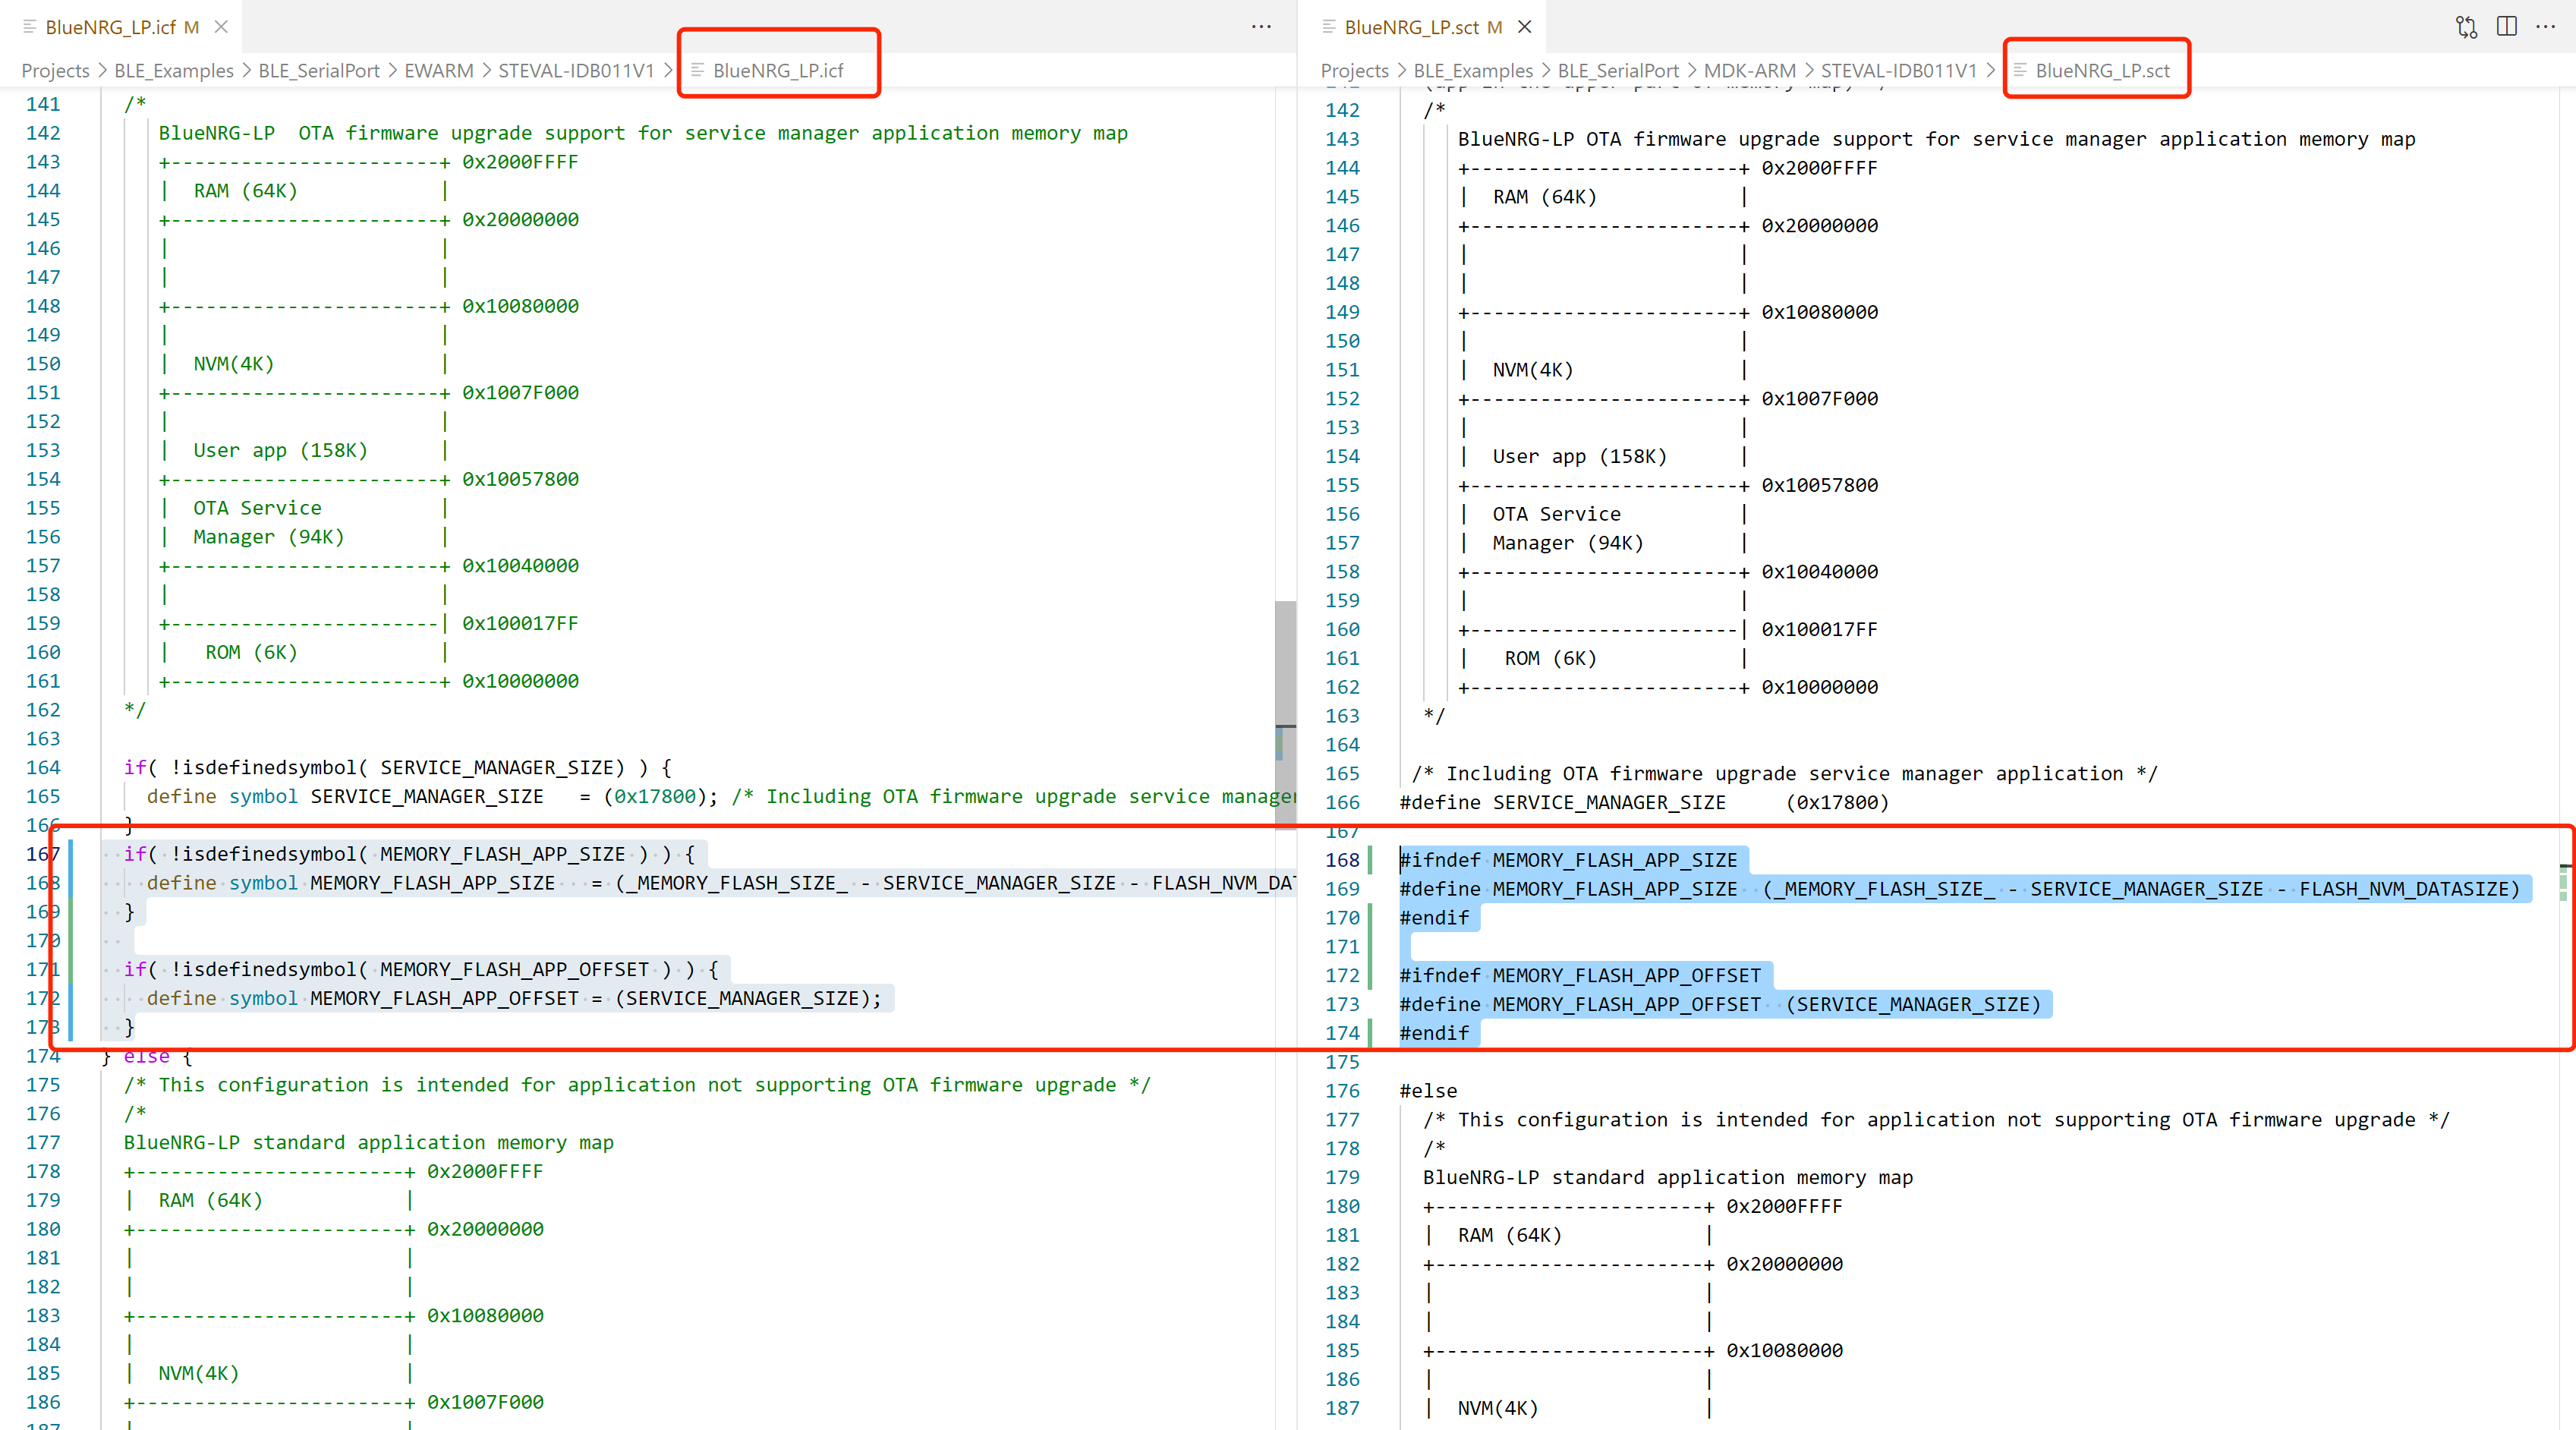Click 'define symbol SERVICE_MANAGER_SIZE' text in left editor
The width and height of the screenshot is (2576, 1430).
(x=345, y=796)
